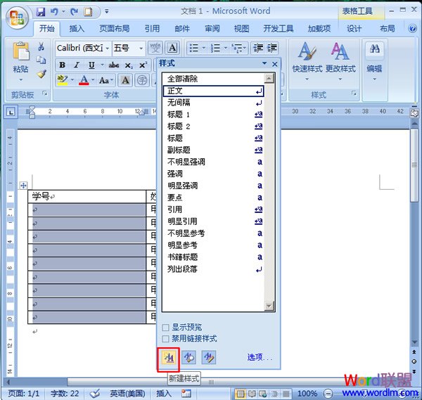Open the 选项 Options link
422x400 pixels.
(x=260, y=357)
